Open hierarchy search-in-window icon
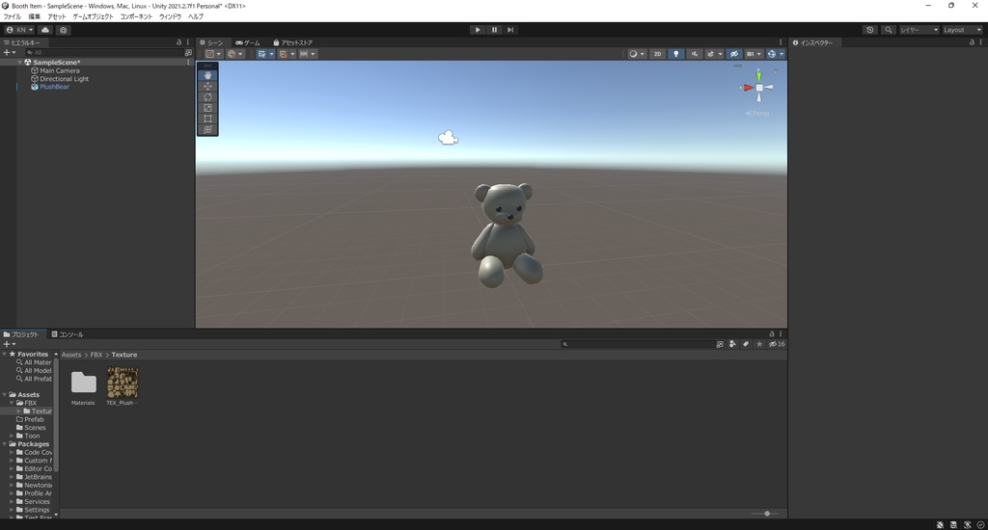Image resolution: width=988 pixels, height=530 pixels. [x=188, y=53]
